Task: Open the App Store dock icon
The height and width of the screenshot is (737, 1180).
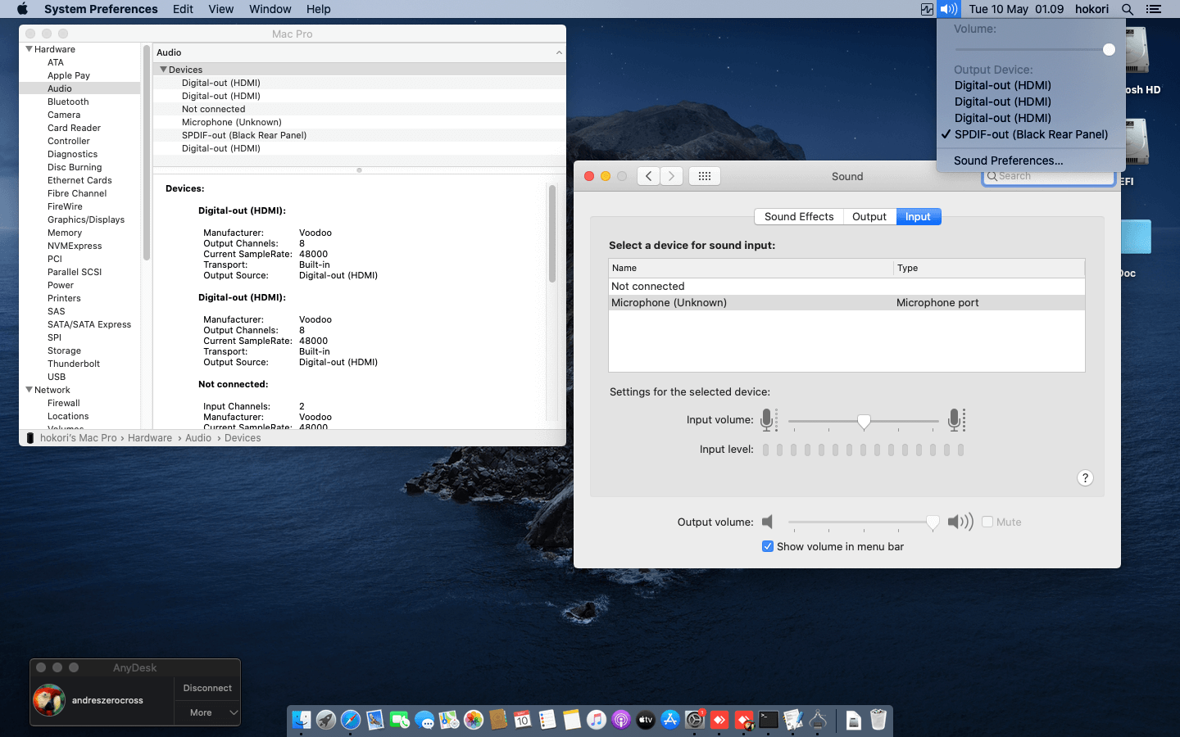Action: [670, 720]
